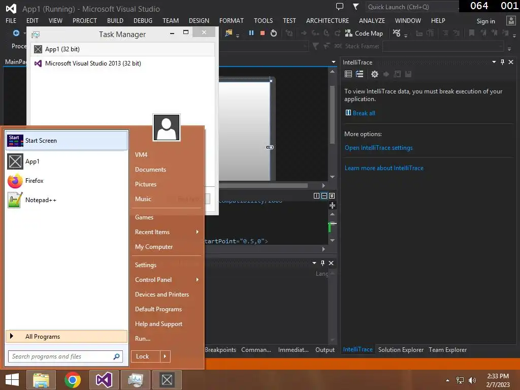The height and width of the screenshot is (390, 520).
Task: Open the feedback speech bubble icon
Action: point(340,7)
